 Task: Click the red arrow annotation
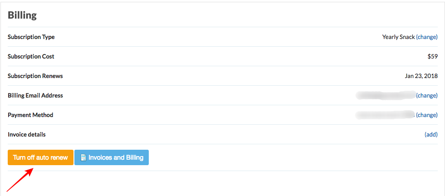[x=20, y=180]
